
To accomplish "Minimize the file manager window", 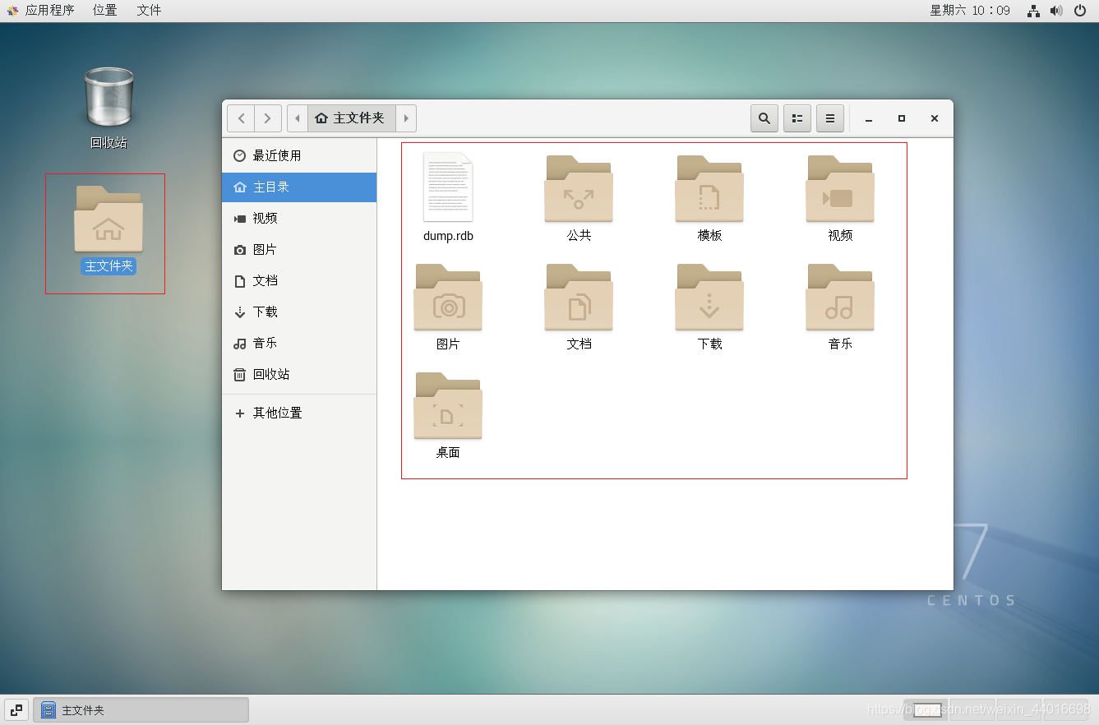I will click(x=868, y=118).
